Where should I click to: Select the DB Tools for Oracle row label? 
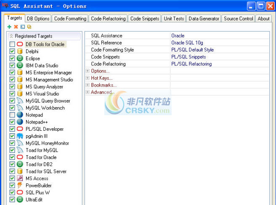45,44
